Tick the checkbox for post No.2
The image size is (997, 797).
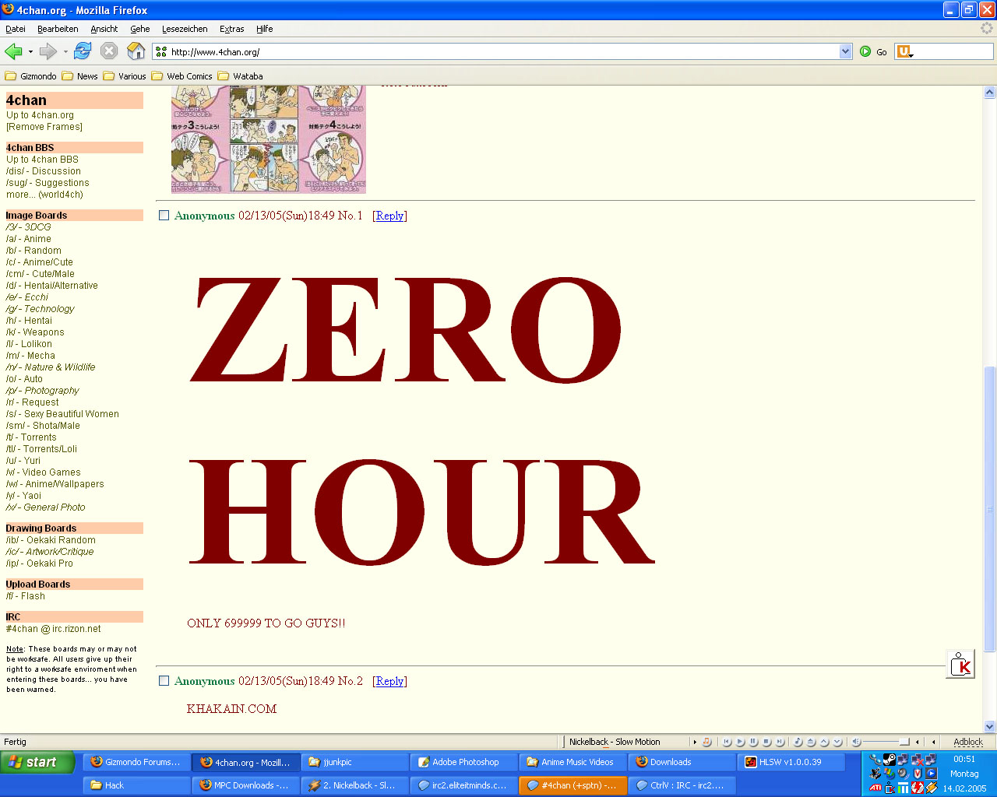coord(164,681)
